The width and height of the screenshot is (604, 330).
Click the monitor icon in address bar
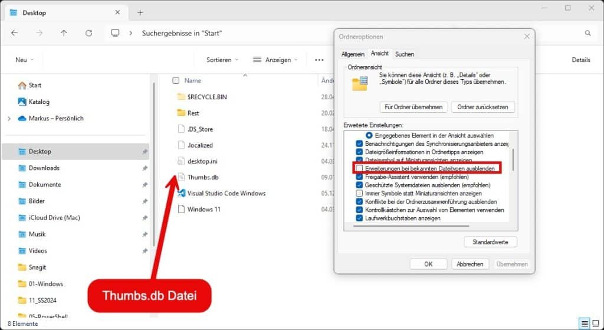(115, 33)
